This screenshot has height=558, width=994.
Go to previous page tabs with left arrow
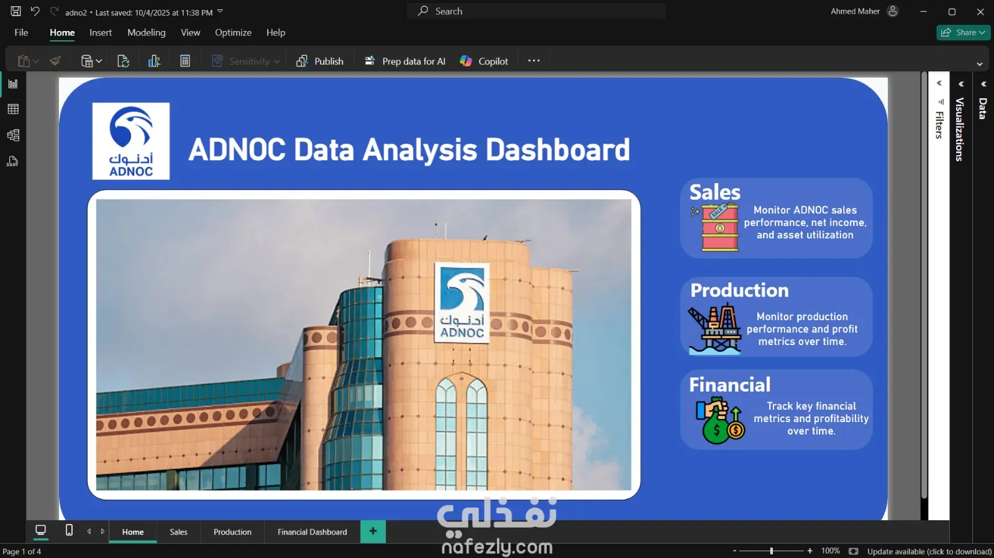(x=89, y=531)
